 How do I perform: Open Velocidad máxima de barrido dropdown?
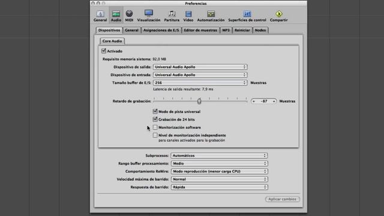tap(219, 179)
